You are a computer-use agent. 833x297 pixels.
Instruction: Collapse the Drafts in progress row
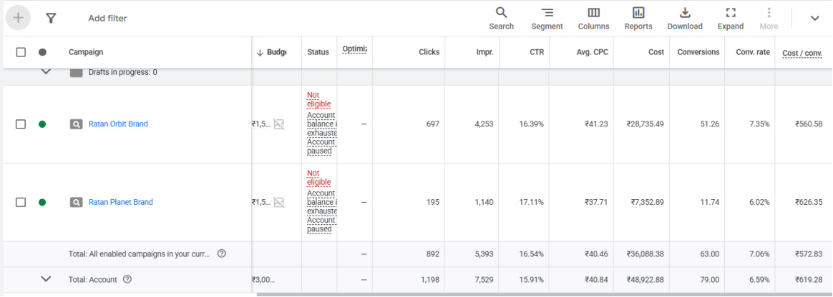pos(46,72)
